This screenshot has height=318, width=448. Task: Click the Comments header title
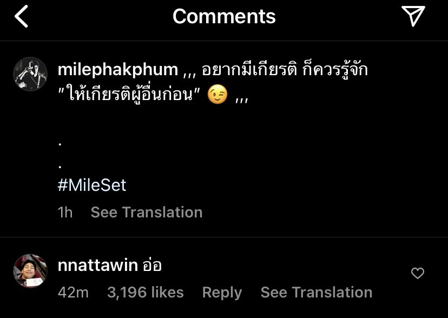click(224, 16)
